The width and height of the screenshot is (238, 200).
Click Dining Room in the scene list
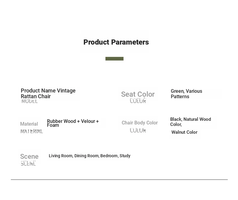[86, 156]
